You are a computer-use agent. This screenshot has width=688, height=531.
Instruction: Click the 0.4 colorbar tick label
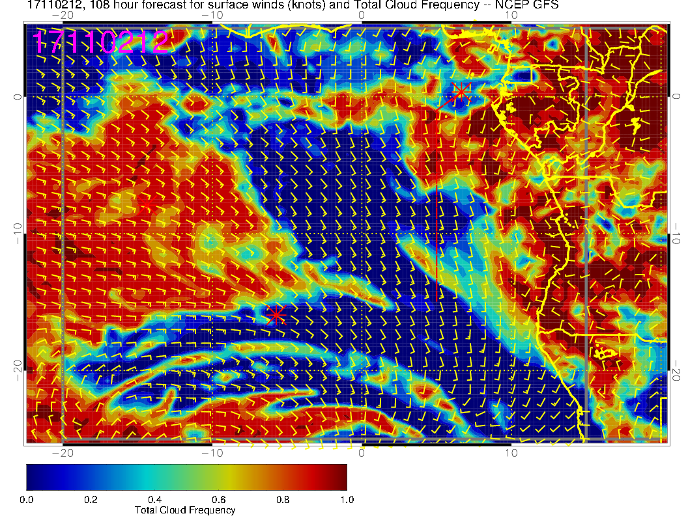[155, 500]
